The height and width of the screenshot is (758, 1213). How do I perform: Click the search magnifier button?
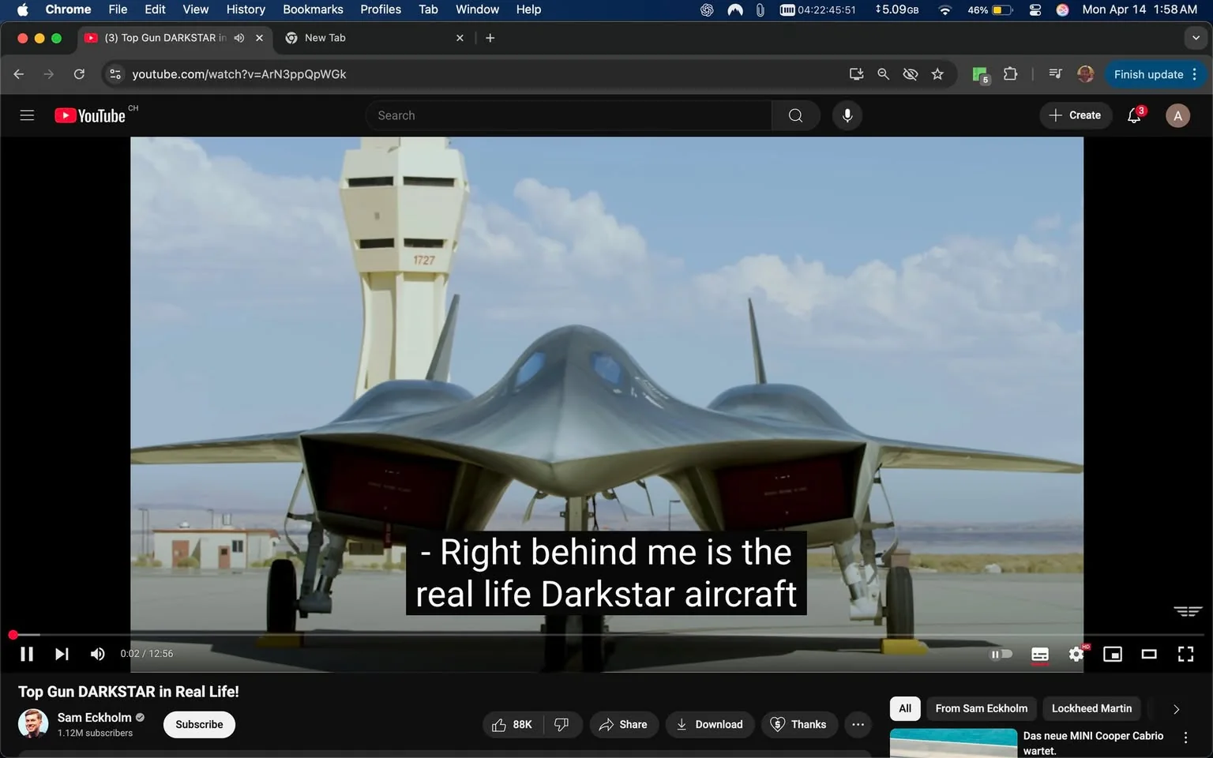tap(795, 115)
